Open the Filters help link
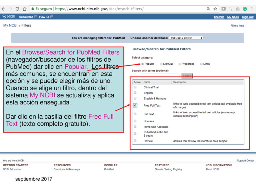The width and height of the screenshot is (256, 192). point(237,26)
